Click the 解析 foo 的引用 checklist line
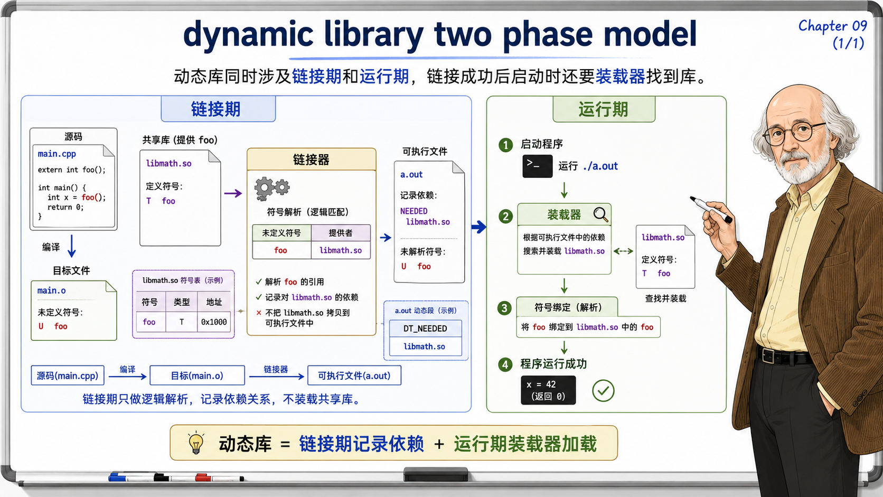This screenshot has height=497, width=883. [x=290, y=282]
